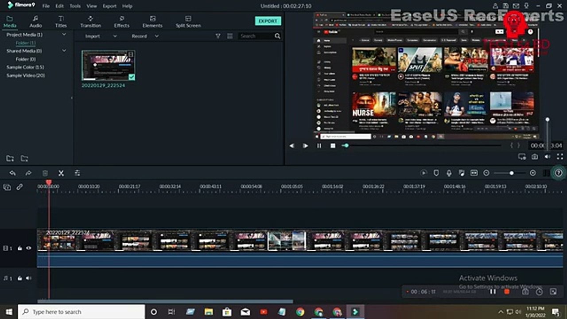Click the media Search field
Viewport: 567px width, 319px height.
[x=256, y=36]
